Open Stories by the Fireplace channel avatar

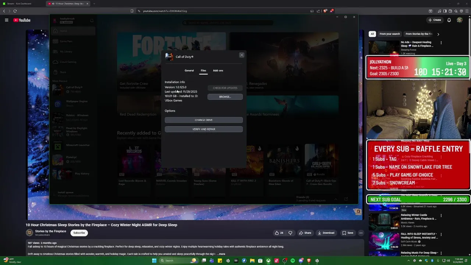(x=29, y=233)
